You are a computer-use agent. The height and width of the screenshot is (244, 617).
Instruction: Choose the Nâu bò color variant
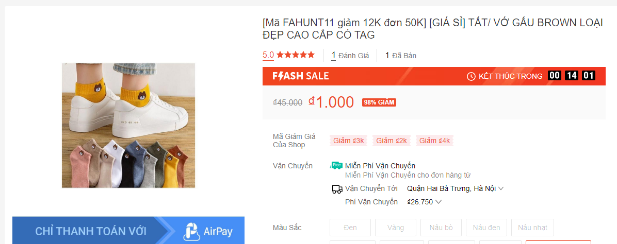441,228
